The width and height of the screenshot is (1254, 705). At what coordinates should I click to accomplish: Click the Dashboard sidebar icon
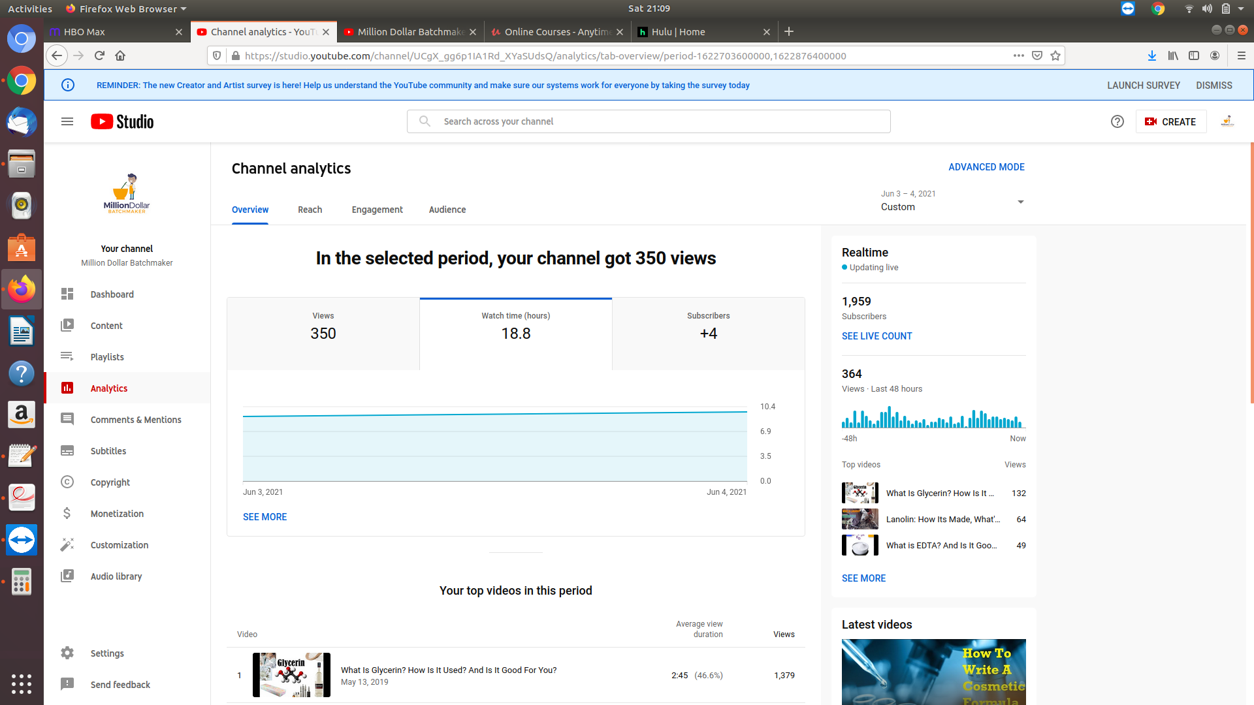coord(67,294)
